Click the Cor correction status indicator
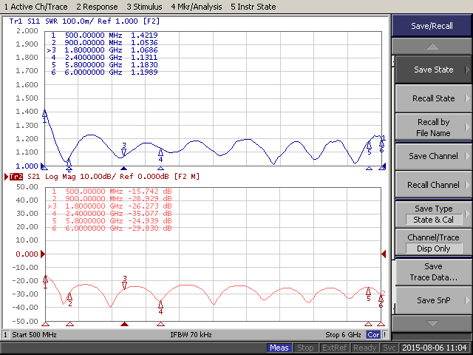 pyautogui.click(x=373, y=335)
